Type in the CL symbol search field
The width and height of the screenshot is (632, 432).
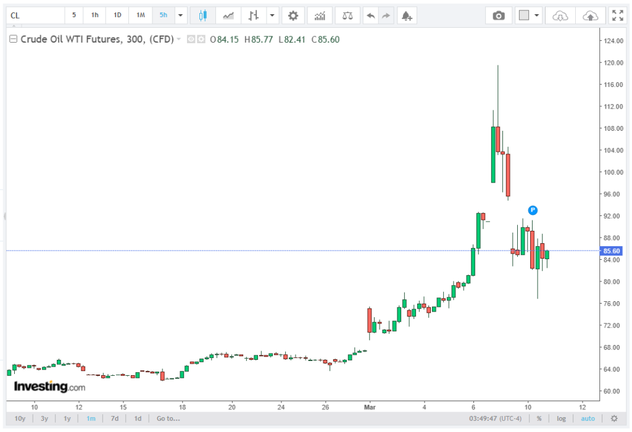coord(34,15)
